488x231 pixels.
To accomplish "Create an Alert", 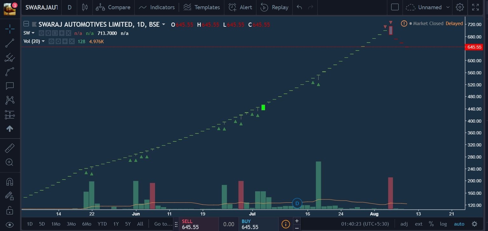I will pos(240,7).
